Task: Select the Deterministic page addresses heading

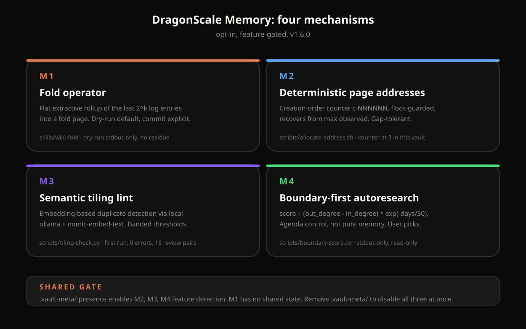Action: click(352, 93)
